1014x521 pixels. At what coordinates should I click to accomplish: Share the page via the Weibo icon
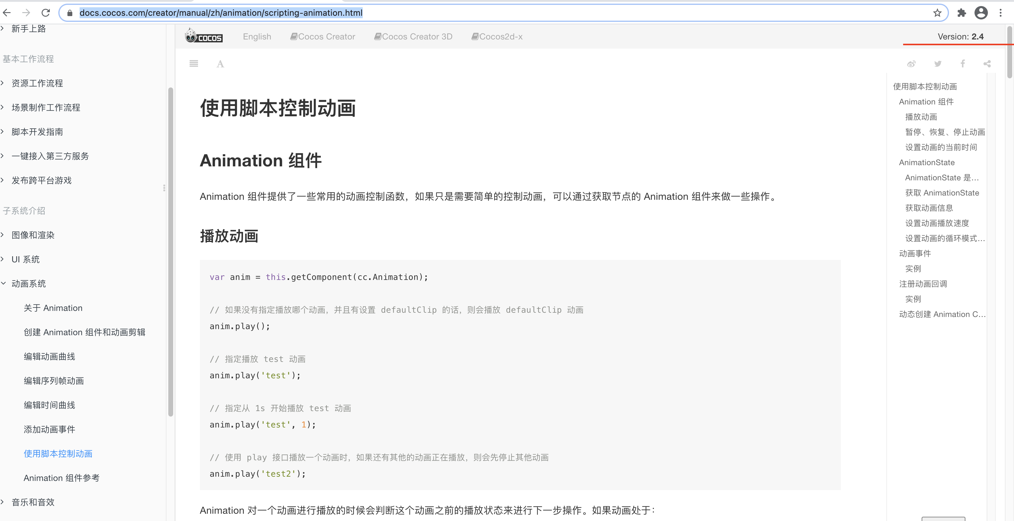pos(911,64)
